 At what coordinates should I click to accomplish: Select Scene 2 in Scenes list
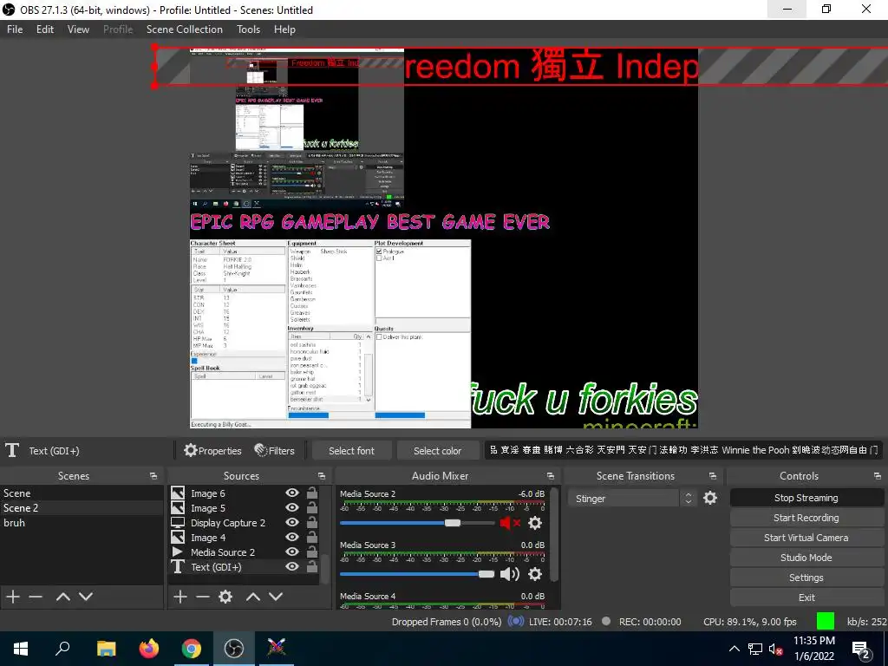tap(82, 508)
